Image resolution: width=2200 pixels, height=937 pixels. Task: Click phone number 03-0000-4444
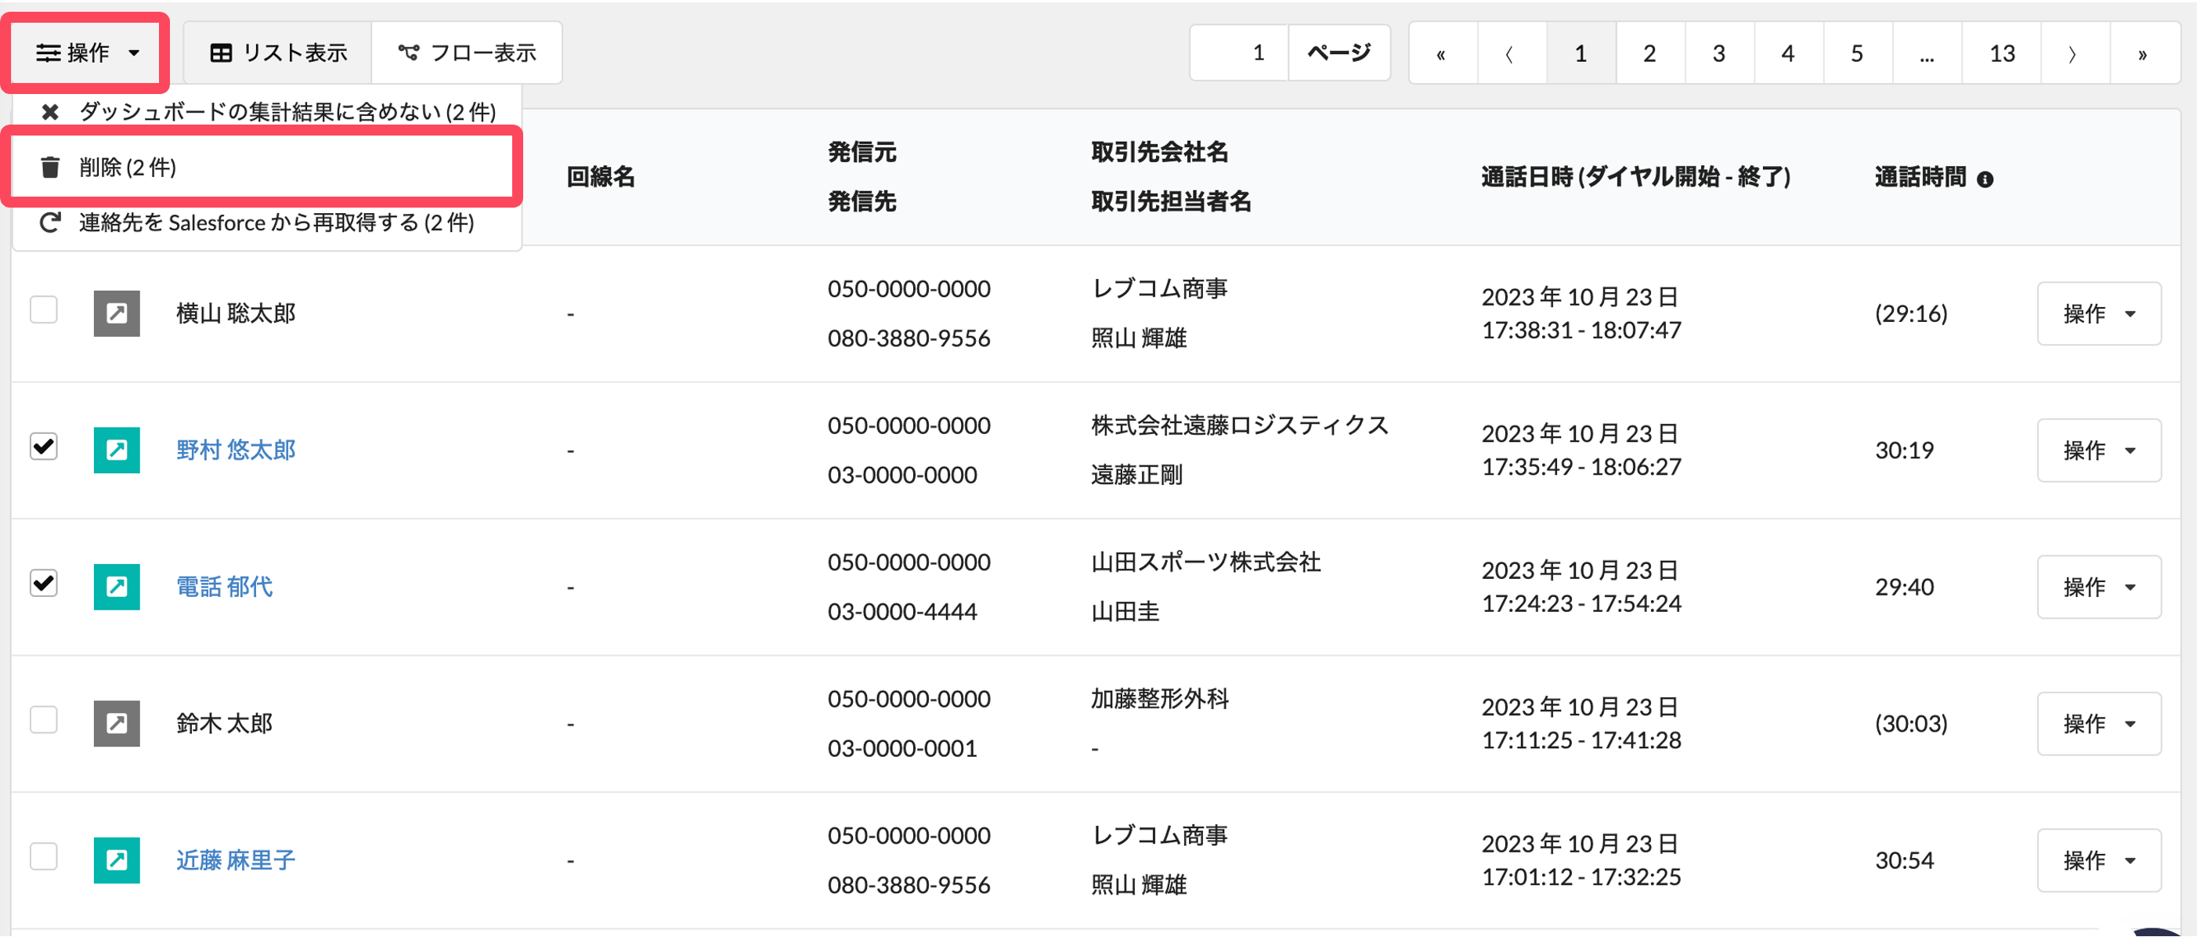click(903, 612)
